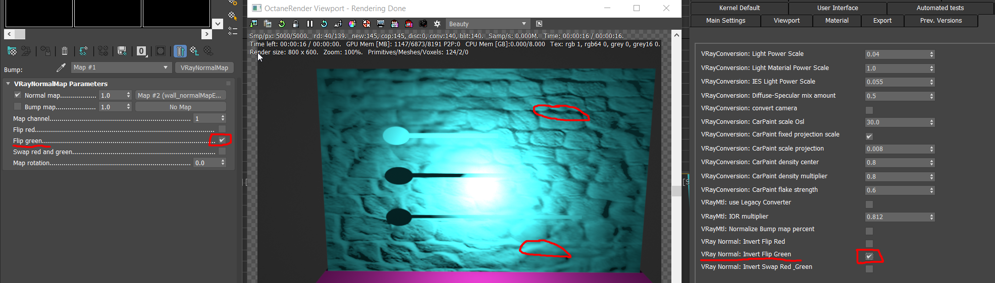This screenshot has width=995, height=283.
Task: Click the Go to Parent icon
Action: coord(194,51)
